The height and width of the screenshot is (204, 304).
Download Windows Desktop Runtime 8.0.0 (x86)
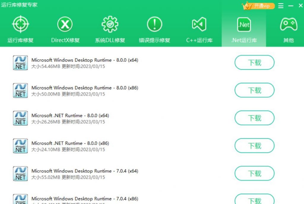point(254,90)
